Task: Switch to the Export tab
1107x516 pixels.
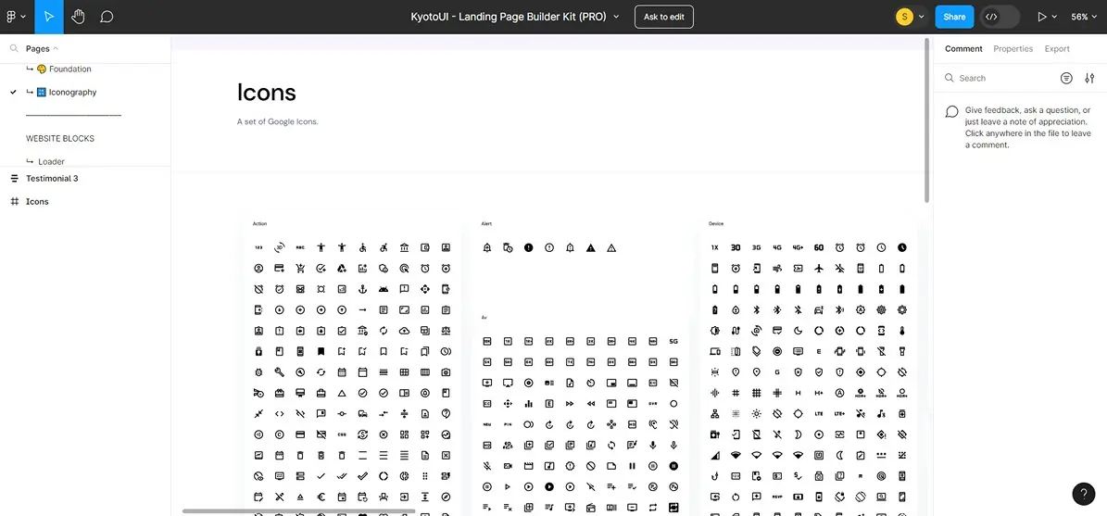Action: click(x=1057, y=49)
